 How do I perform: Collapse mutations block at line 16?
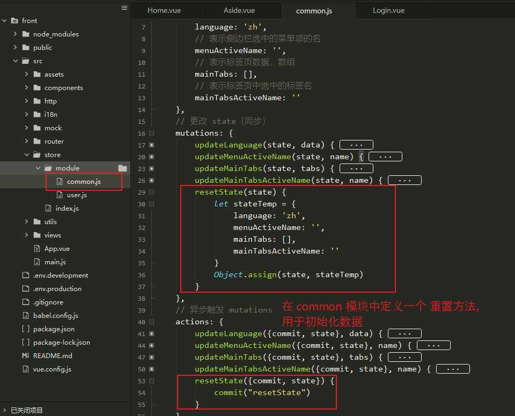tap(151, 133)
